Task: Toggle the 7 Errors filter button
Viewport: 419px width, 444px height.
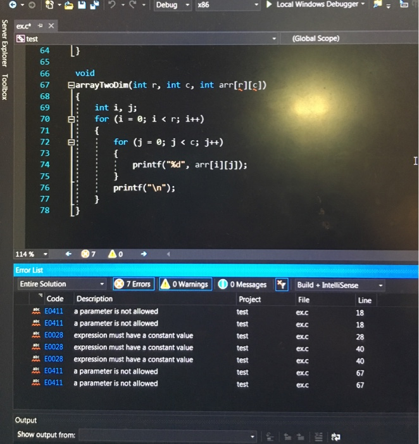Action: 134,284
